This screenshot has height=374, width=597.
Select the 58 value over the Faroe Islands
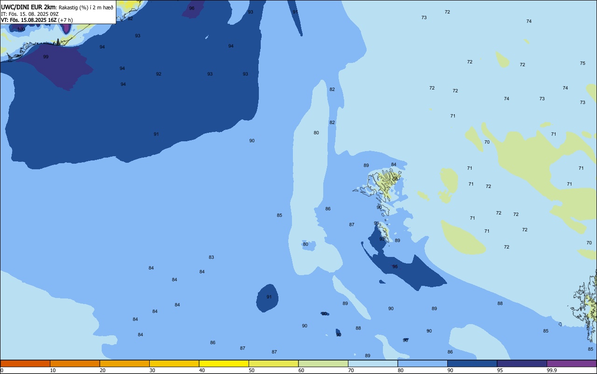395,179
